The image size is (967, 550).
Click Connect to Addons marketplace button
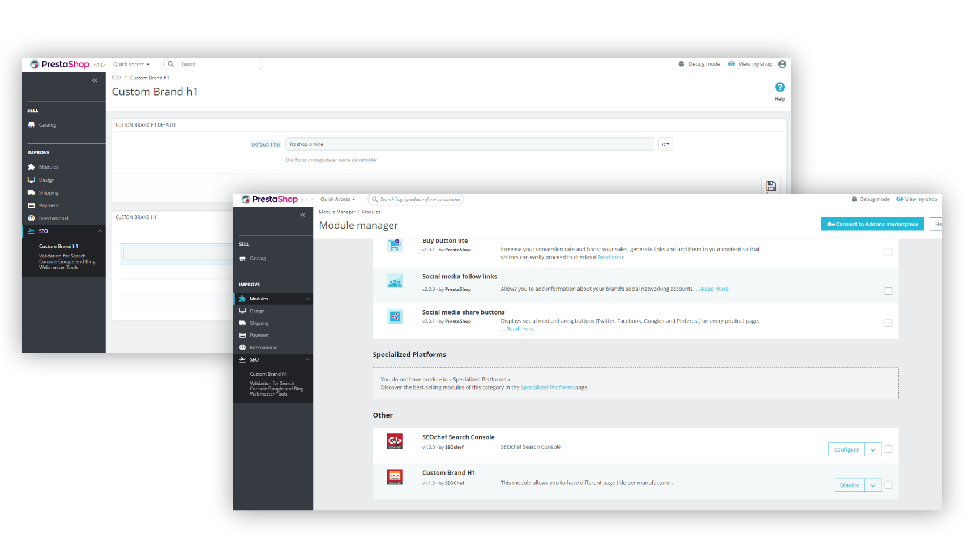point(872,224)
